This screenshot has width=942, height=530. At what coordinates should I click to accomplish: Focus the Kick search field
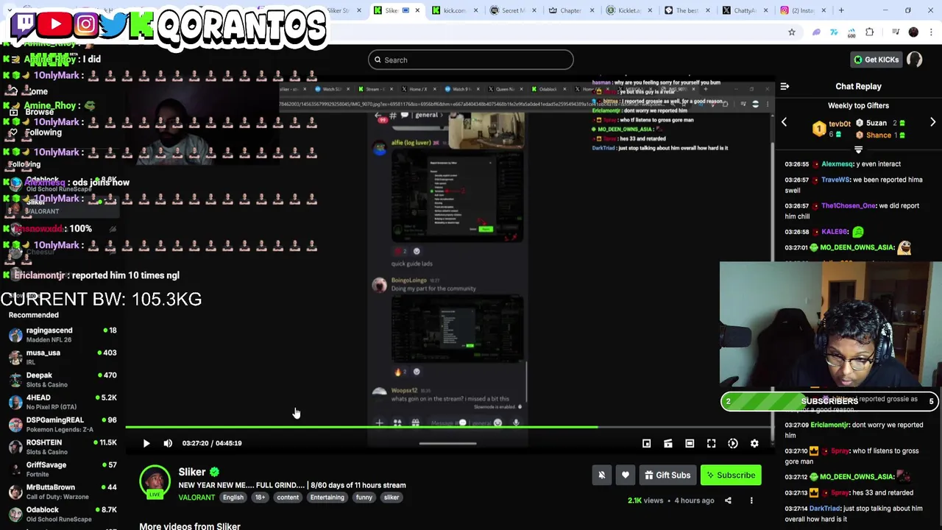471,60
